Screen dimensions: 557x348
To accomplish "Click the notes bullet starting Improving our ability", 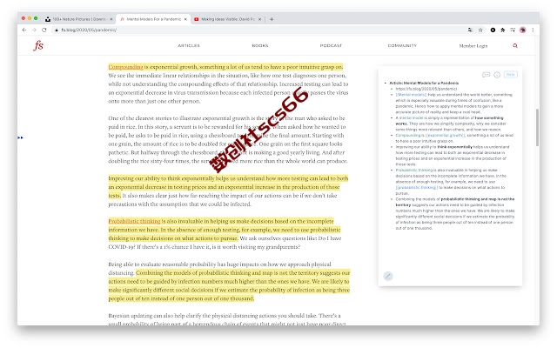I will [453, 156].
